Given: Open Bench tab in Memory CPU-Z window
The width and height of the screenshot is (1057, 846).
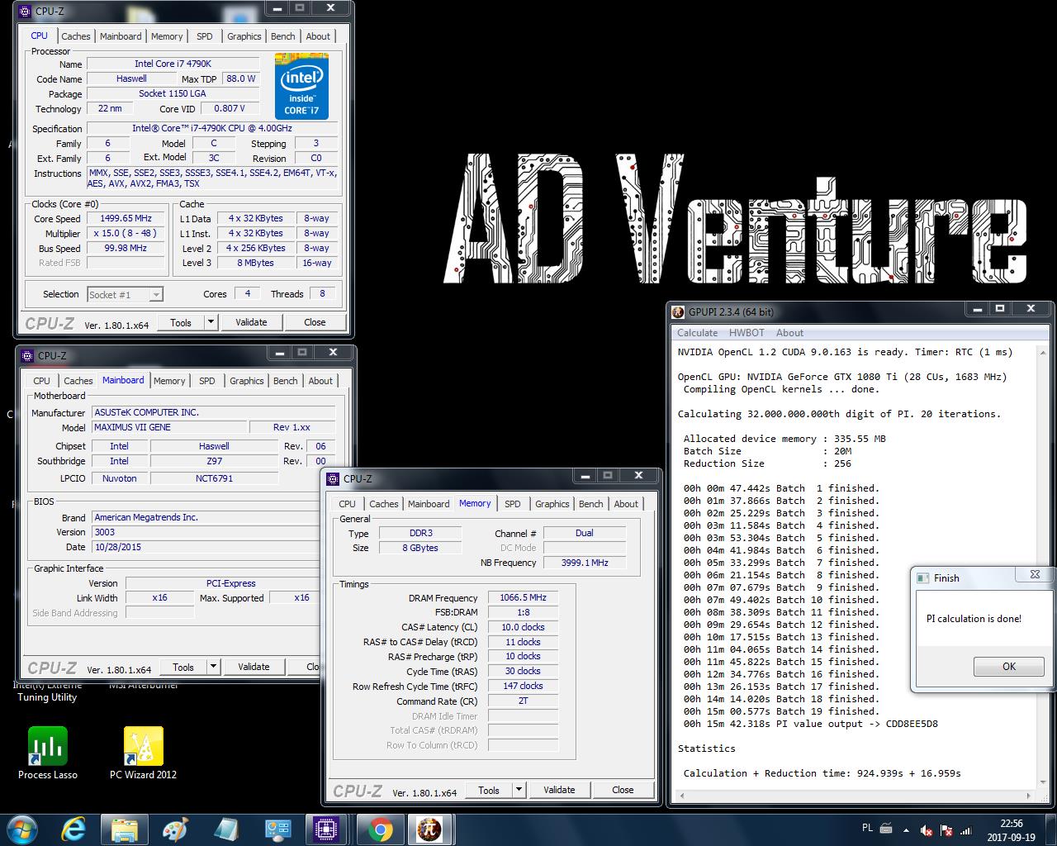Looking at the screenshot, I should tap(591, 504).
